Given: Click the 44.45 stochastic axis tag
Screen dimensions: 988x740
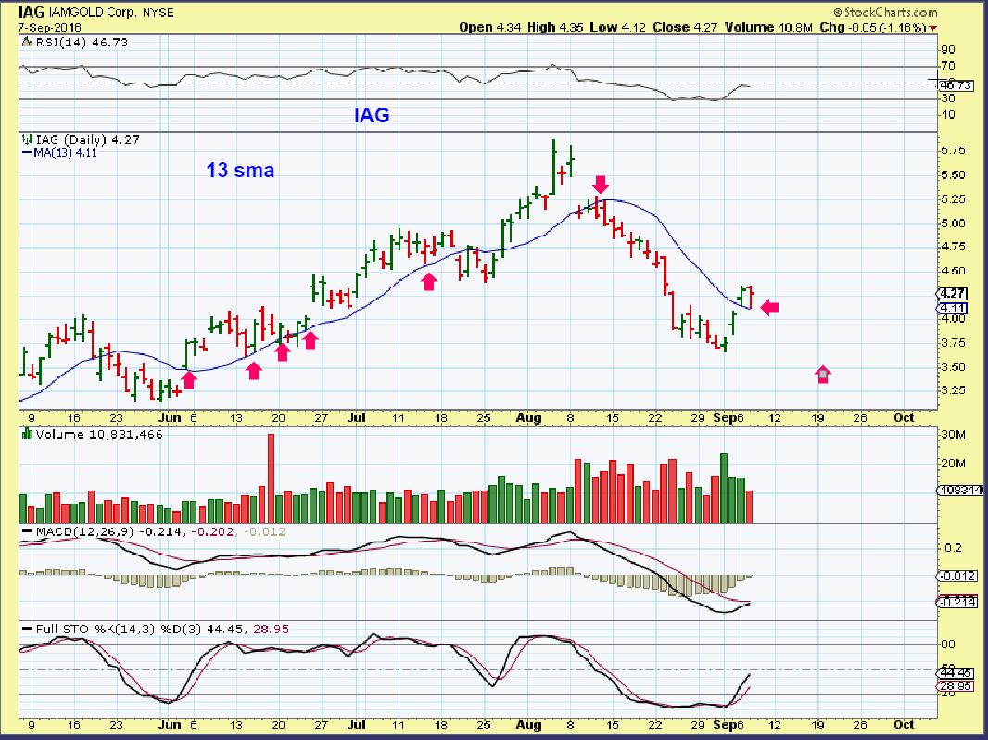Looking at the screenshot, I should 956,673.
